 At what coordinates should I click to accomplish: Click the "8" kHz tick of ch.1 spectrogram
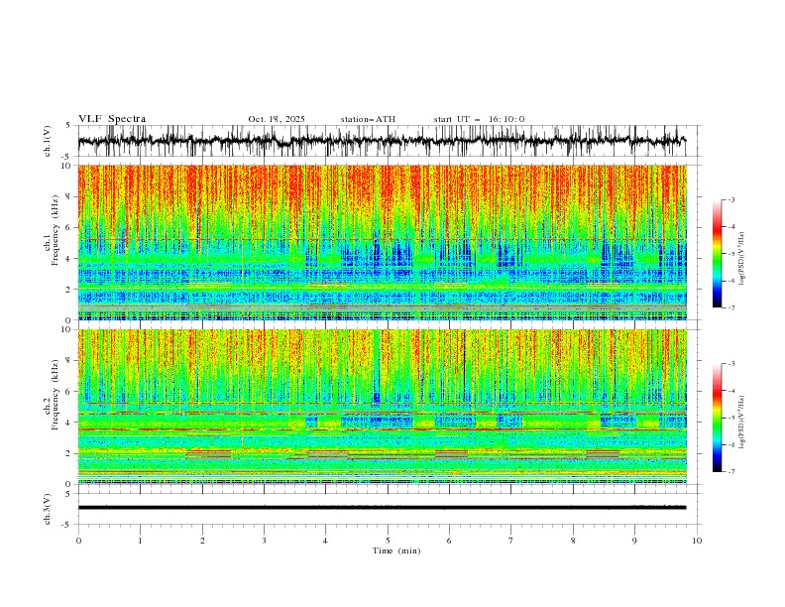point(69,196)
